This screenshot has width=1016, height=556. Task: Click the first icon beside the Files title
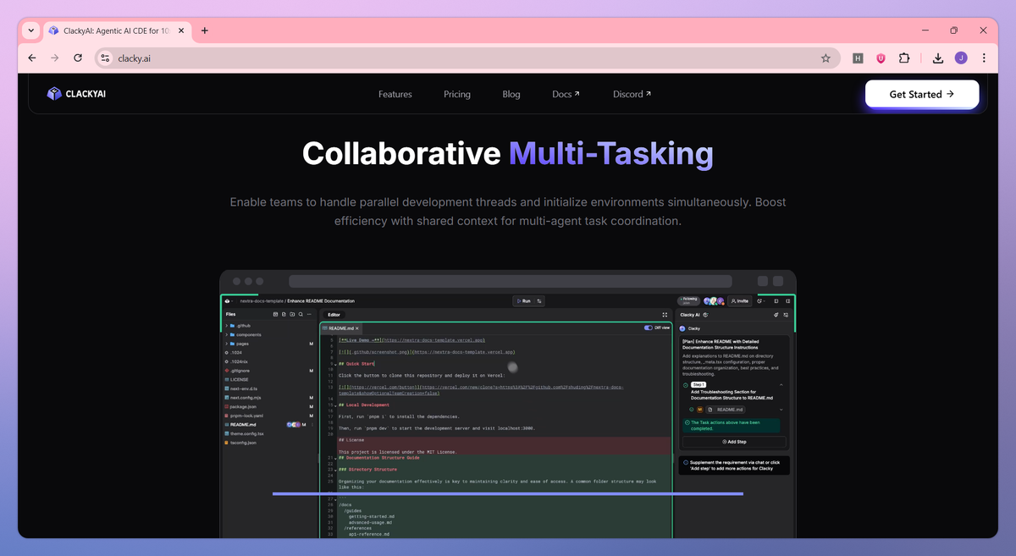coord(275,314)
